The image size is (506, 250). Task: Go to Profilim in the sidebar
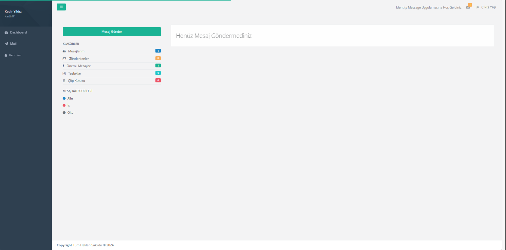pyautogui.click(x=15, y=55)
